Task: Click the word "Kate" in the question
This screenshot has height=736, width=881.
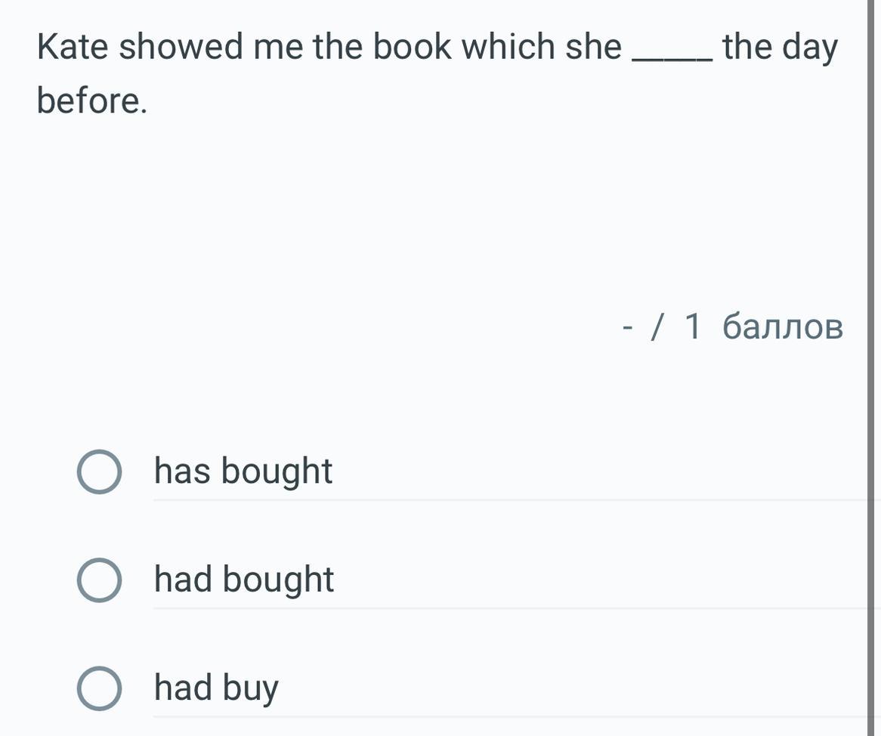Action: click(x=73, y=48)
